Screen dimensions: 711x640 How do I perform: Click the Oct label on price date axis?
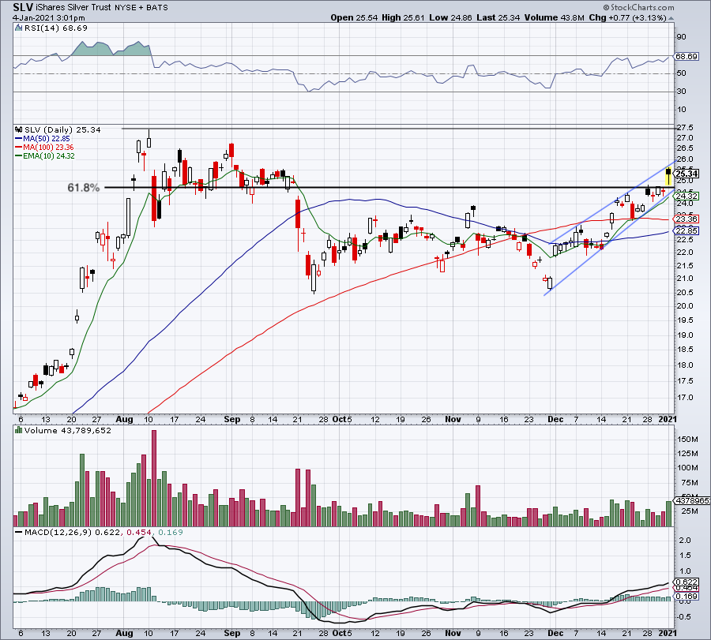click(x=339, y=419)
